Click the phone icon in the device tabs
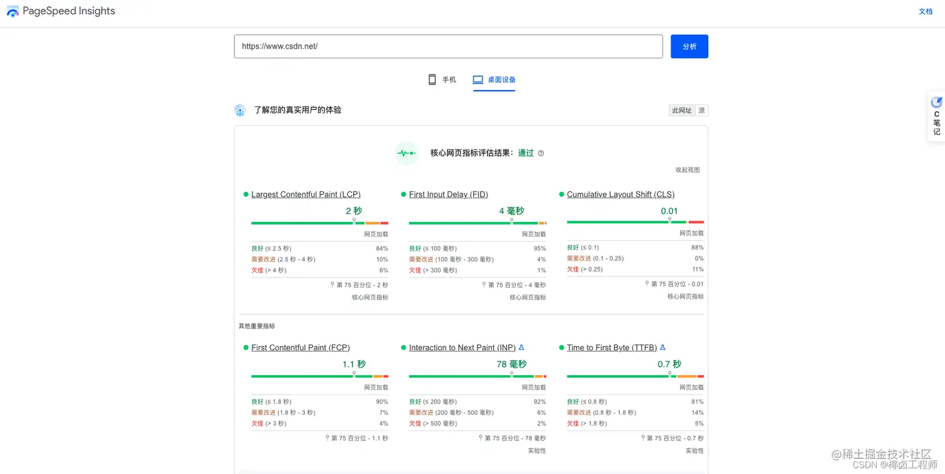 click(432, 79)
